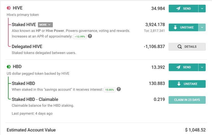Open dropdown arrow next to HIVE Unstake
Screen dimensions: 212x135
(x=202, y=27)
